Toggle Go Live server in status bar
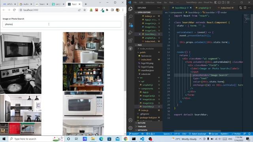The height and width of the screenshot is (142, 253). point(213,134)
